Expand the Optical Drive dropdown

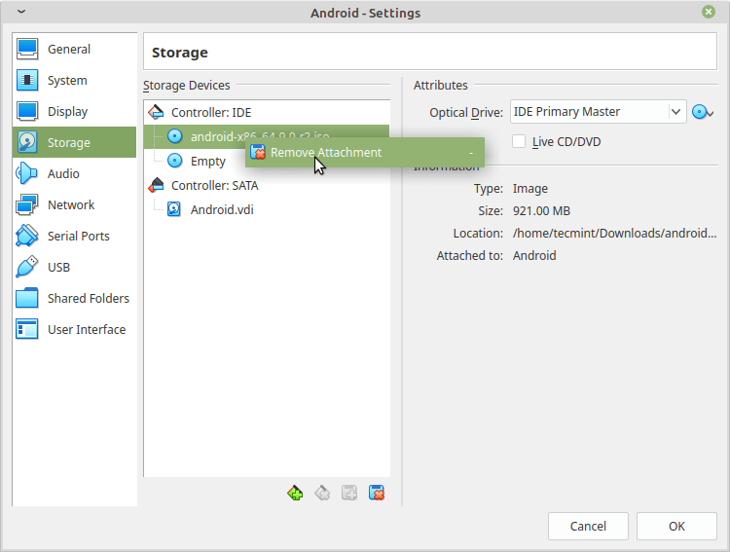pyautogui.click(x=676, y=112)
